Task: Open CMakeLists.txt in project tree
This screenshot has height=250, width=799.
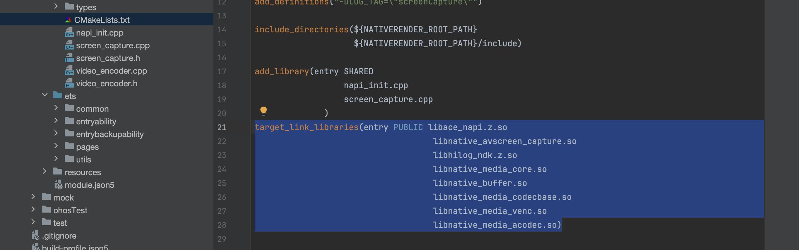Action: tap(102, 20)
